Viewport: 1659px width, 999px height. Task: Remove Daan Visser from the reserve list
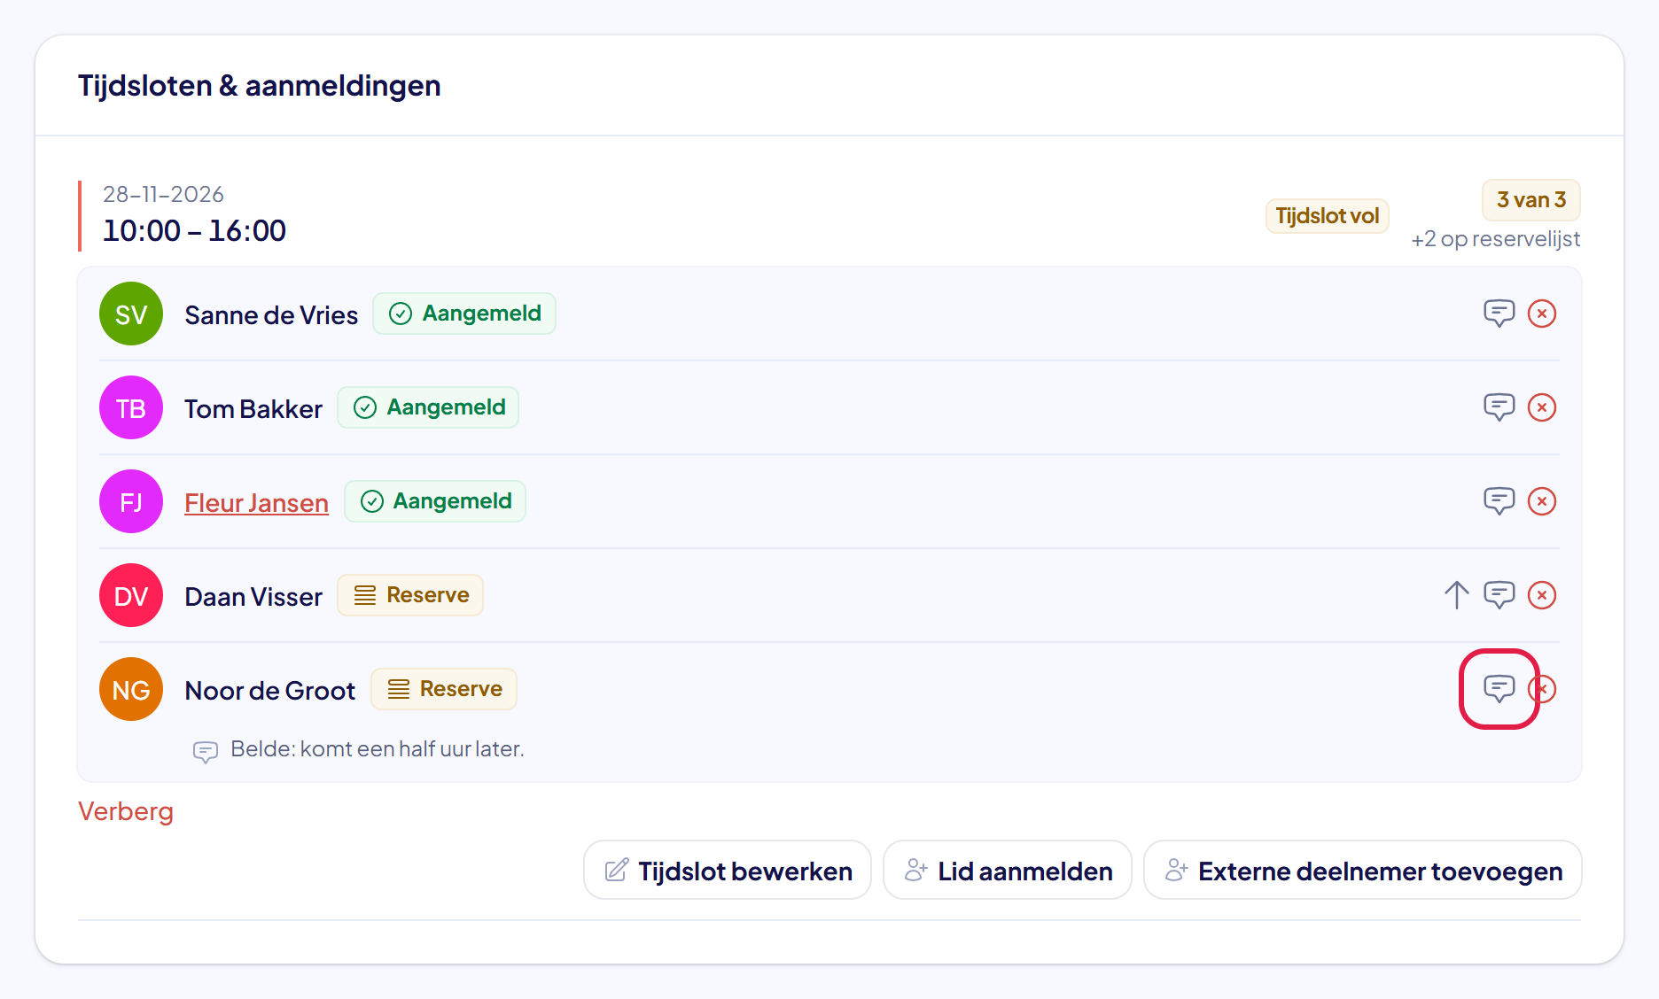(x=1542, y=595)
